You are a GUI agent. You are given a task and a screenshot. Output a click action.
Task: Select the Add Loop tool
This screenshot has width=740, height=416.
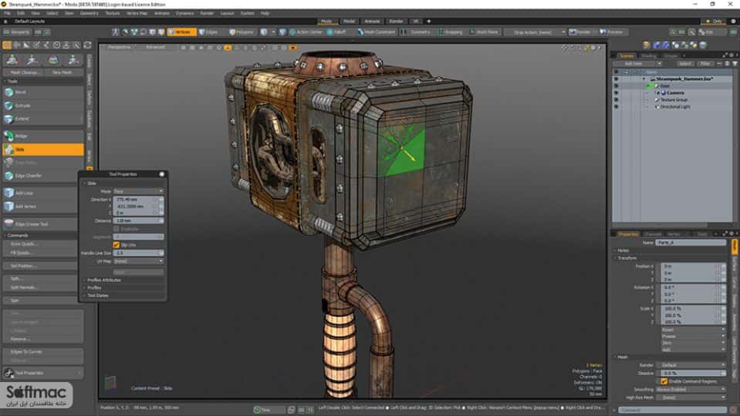[40, 193]
